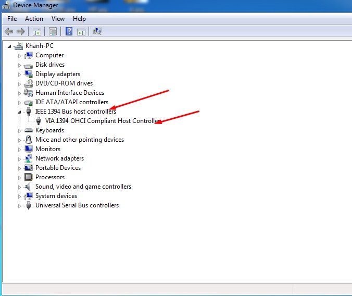
Task: Select the Portable Devices label
Action: click(58, 168)
